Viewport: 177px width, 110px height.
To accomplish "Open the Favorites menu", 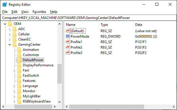I will point(39,12).
